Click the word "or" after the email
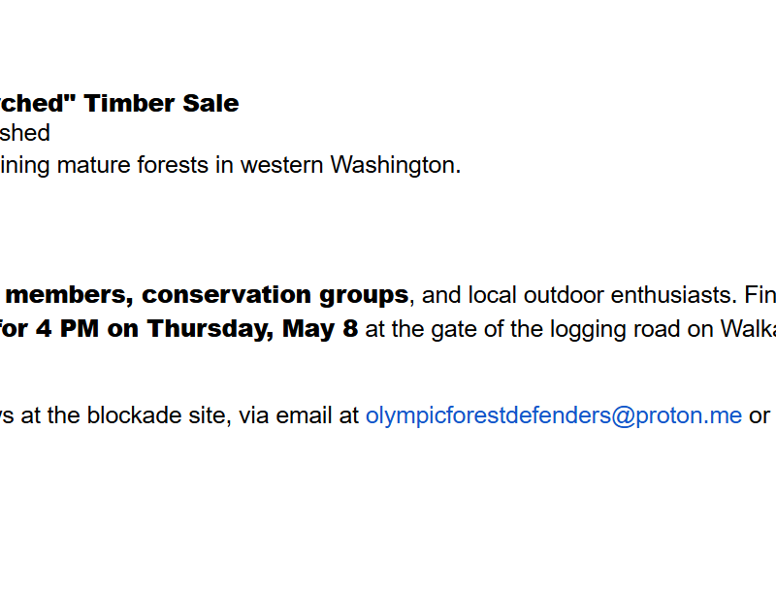The image size is (776, 596). (x=760, y=415)
